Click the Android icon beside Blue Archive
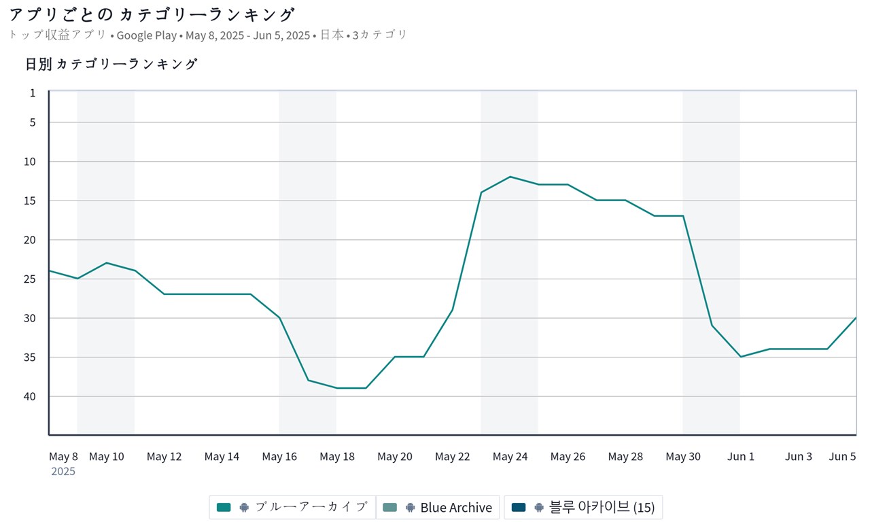Viewport: 870px width, 522px height. [410, 507]
